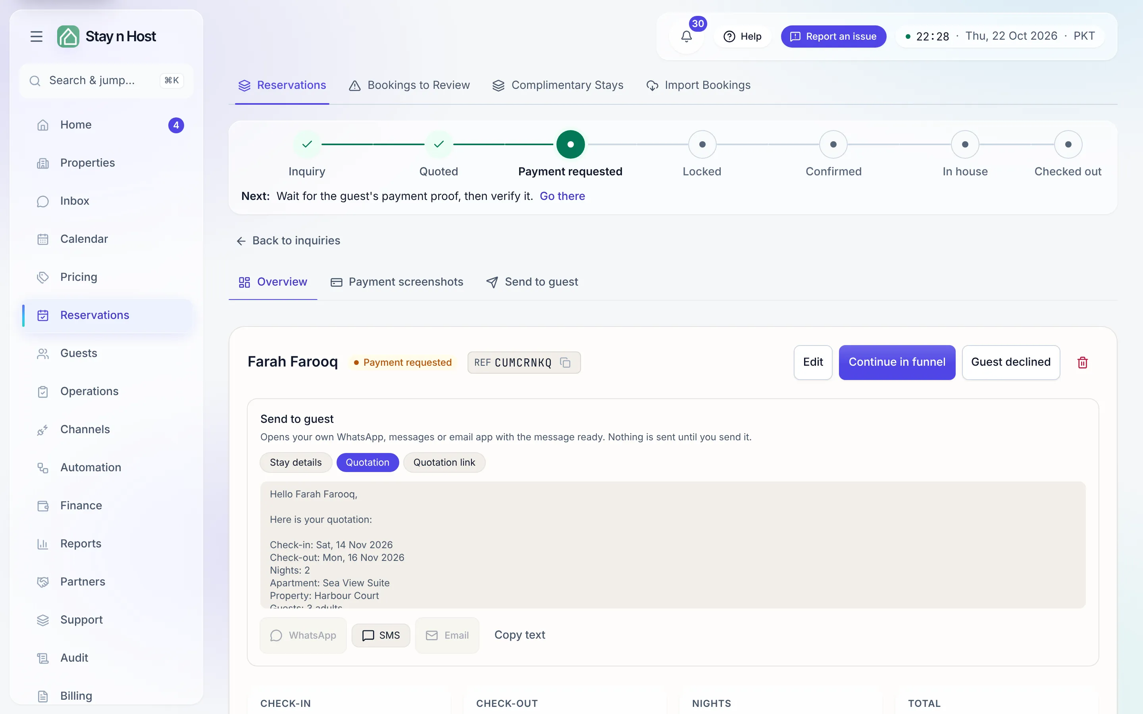1143x714 pixels.
Task: Open the Calendar page
Action: point(106,239)
